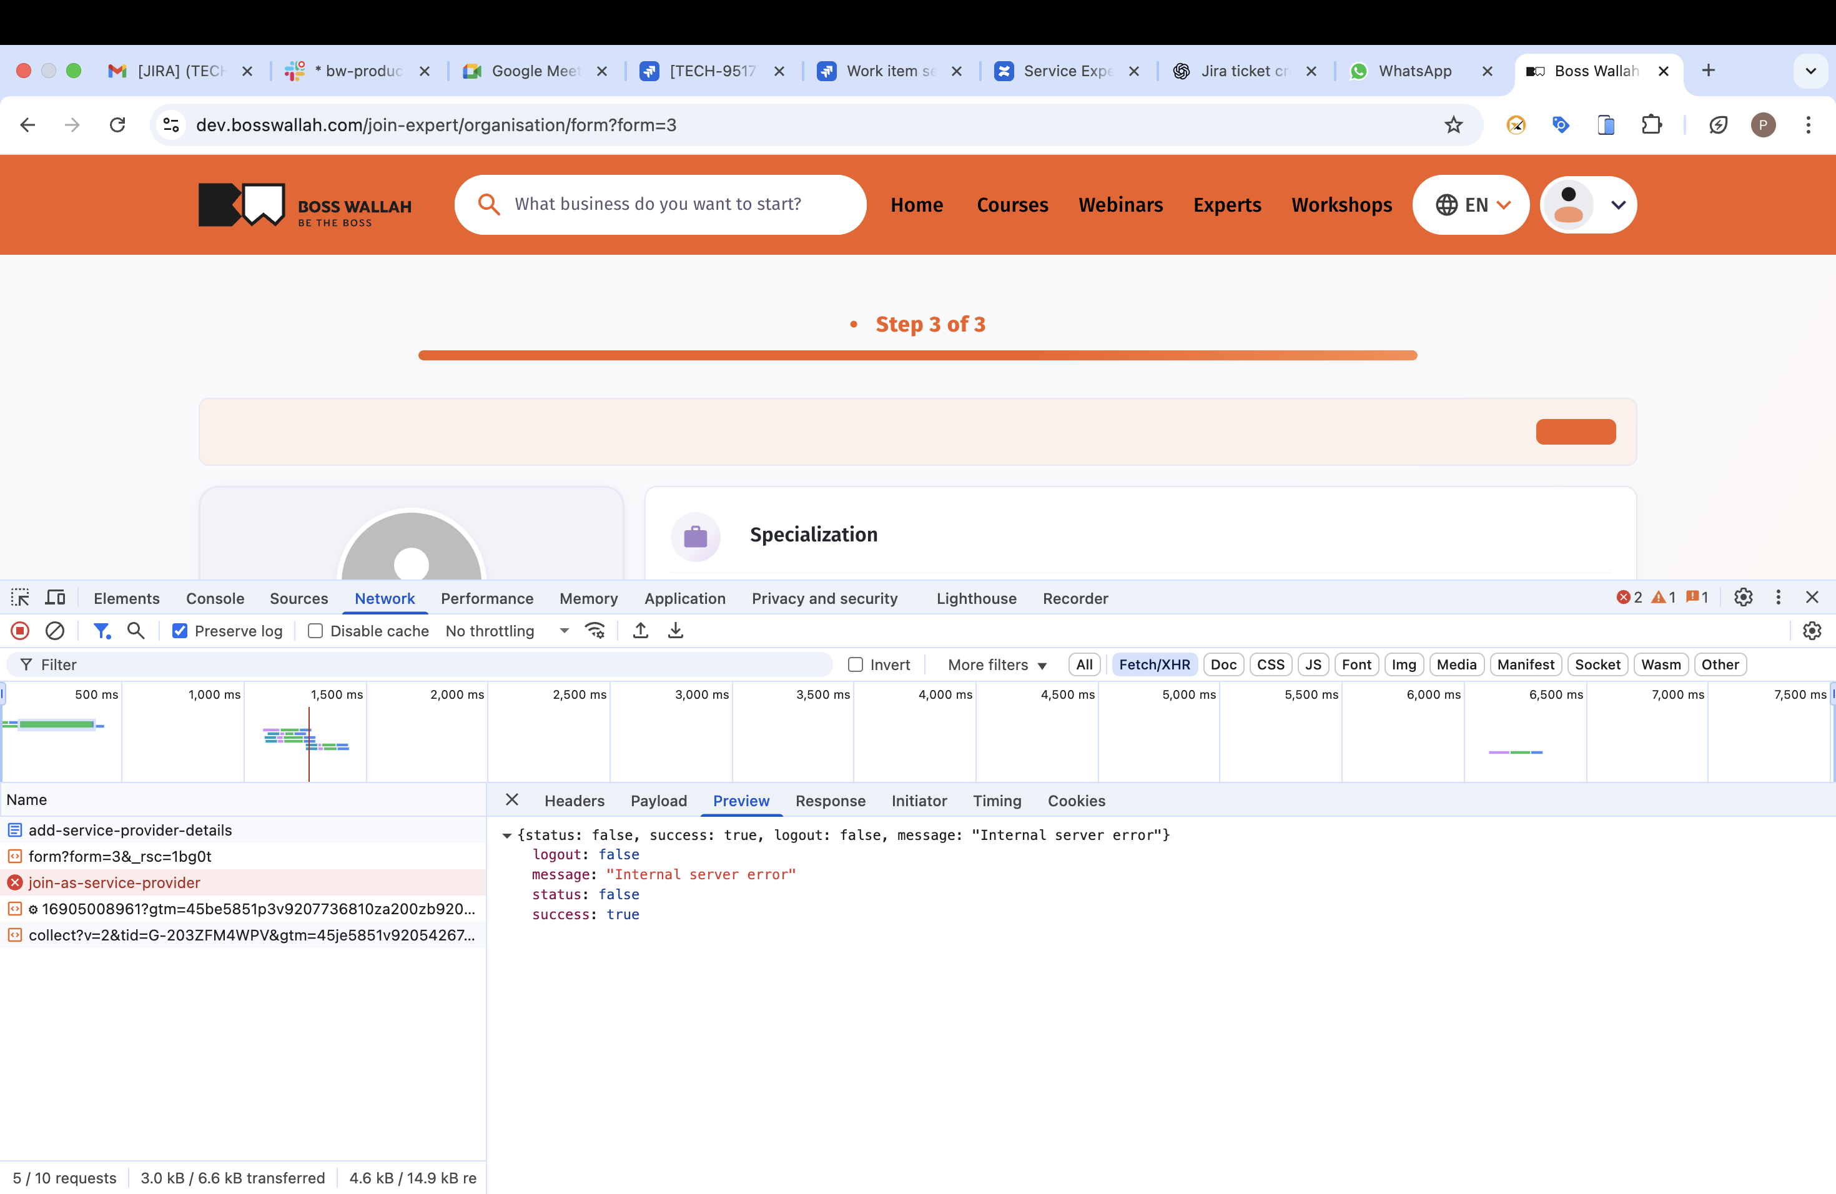The width and height of the screenshot is (1836, 1194).
Task: Open the Experts nav link
Action: [x=1226, y=205]
